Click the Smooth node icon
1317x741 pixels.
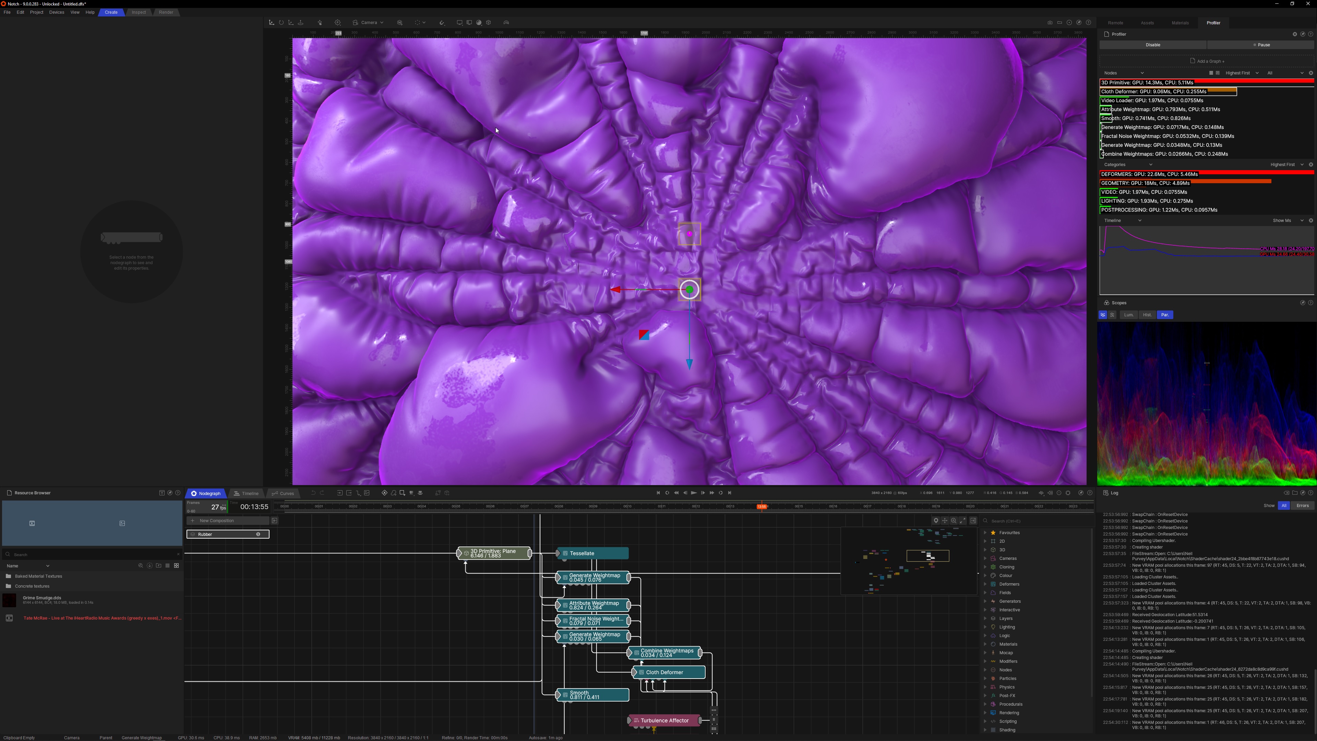coord(565,695)
